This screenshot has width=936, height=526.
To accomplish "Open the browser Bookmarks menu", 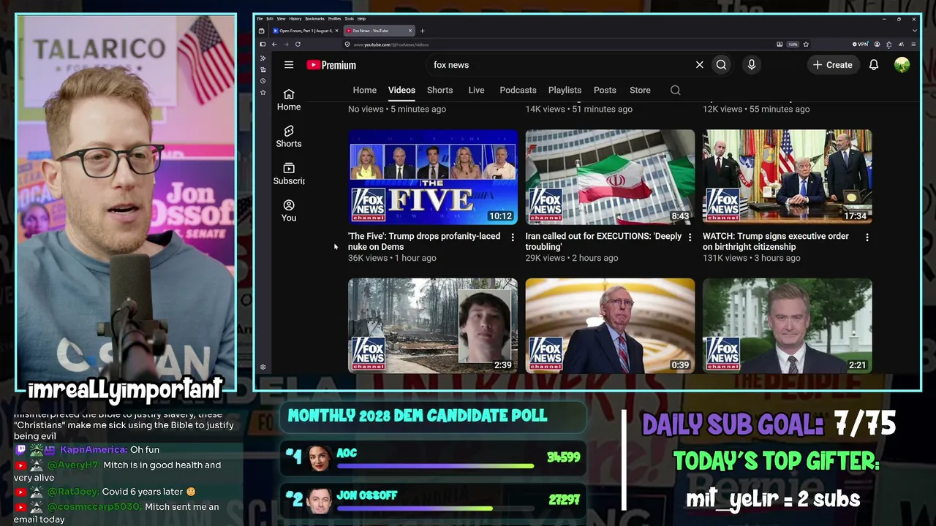I will (x=314, y=19).
